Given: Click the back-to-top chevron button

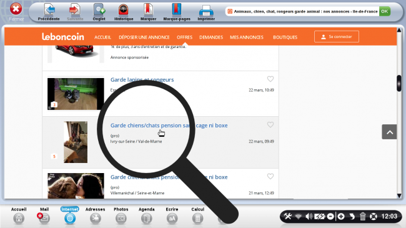Looking at the screenshot, I should pyautogui.click(x=389, y=132).
